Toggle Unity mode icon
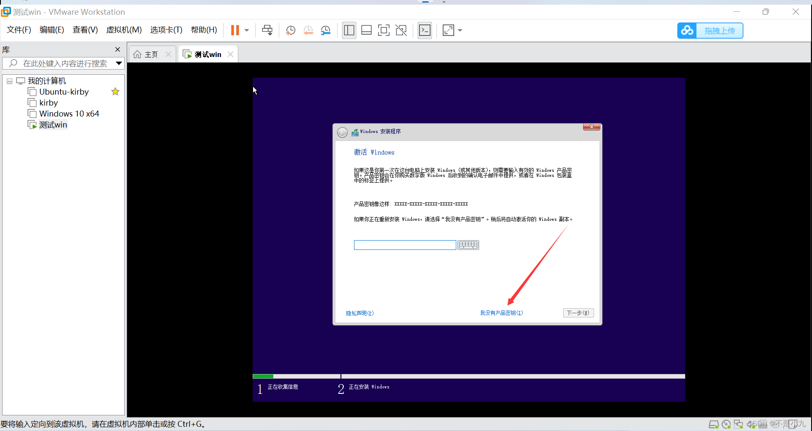 click(x=401, y=30)
